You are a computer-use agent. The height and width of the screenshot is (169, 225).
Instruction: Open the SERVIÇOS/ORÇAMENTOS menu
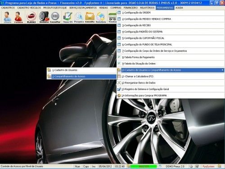click(x=83, y=8)
